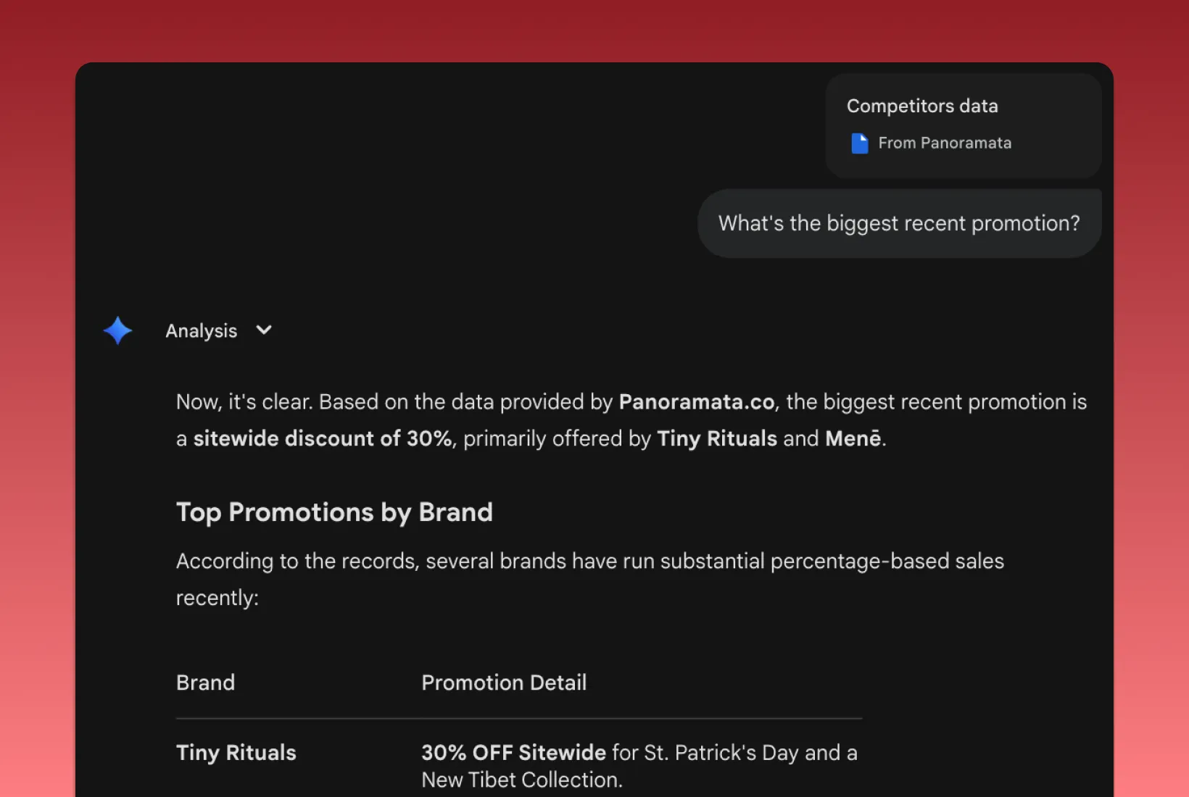Viewport: 1189px width, 797px height.
Task: Click the Top Promotions by Brand heading
Action: coord(334,512)
